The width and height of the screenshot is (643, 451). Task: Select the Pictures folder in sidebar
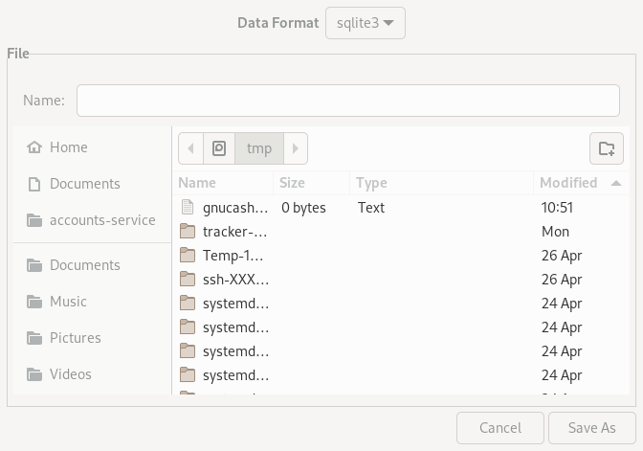pyautogui.click(x=75, y=338)
